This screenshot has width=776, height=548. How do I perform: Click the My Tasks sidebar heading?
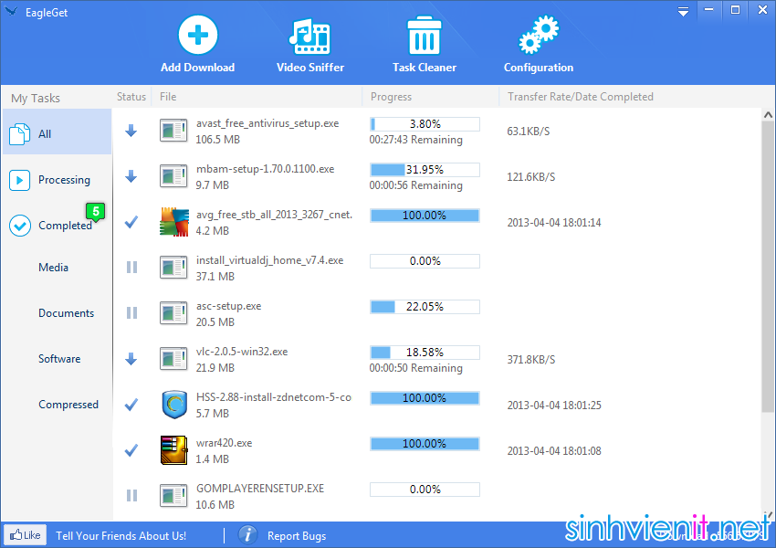click(35, 98)
